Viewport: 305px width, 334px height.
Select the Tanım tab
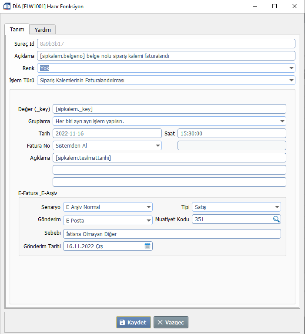point(17,29)
